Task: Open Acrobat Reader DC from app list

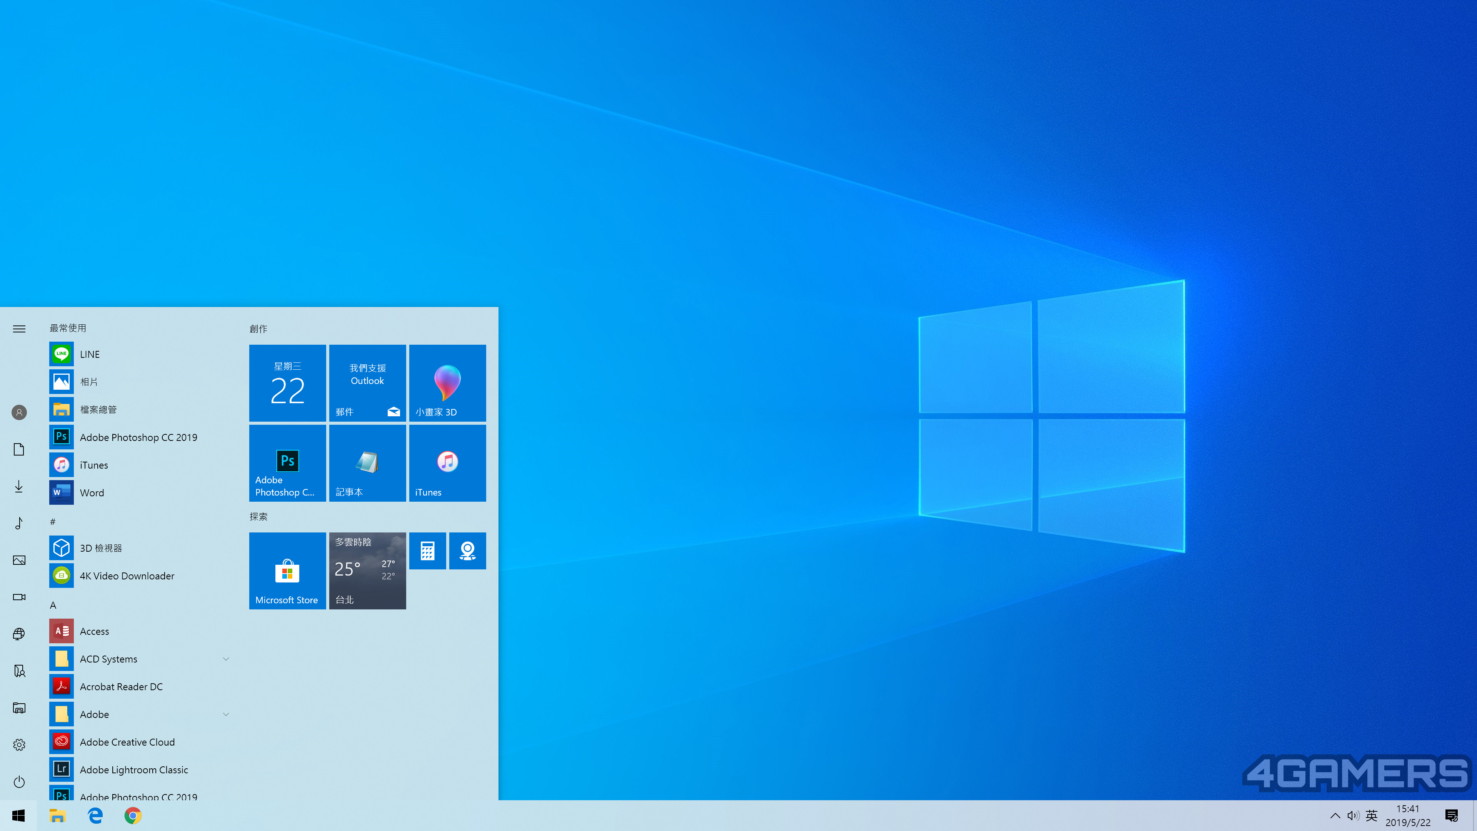Action: 121,686
